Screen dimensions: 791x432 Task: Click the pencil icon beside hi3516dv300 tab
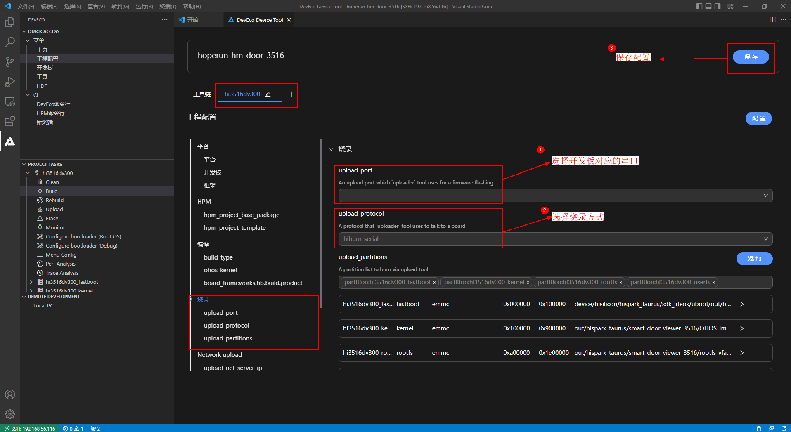[x=268, y=94]
